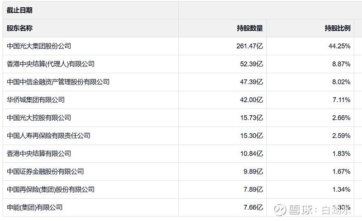The image size is (362, 221).
Task: Click the 52.39亿 quantity value
Action: click(251, 64)
